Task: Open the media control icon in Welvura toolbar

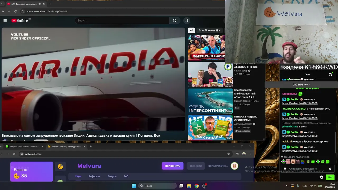Action: coord(237,154)
